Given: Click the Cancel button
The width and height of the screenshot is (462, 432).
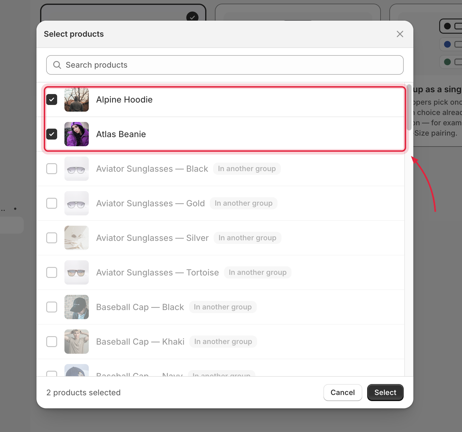Looking at the screenshot, I should 343,393.
